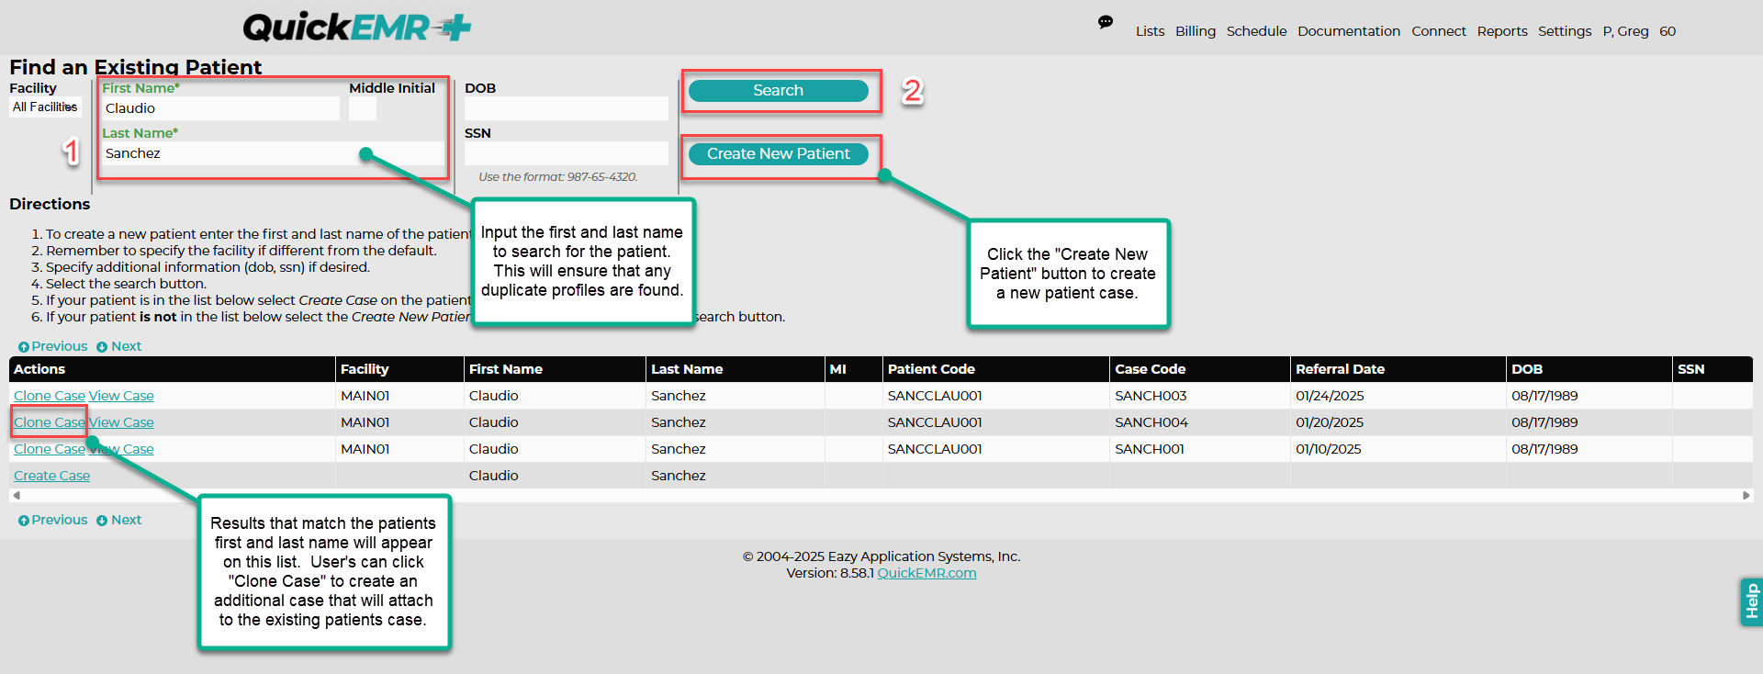Click the Next link below the results table

click(x=119, y=520)
